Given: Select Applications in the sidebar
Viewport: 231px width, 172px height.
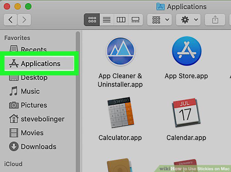Looking at the screenshot, I should (x=39, y=63).
